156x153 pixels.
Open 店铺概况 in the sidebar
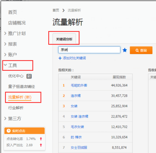pyautogui.click(x=17, y=23)
